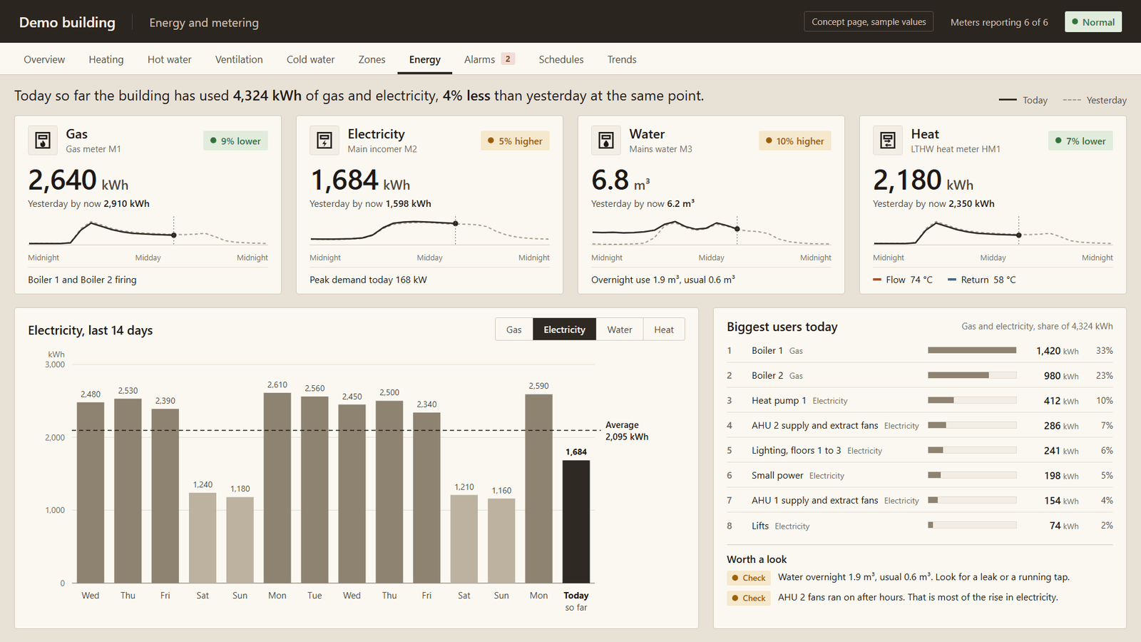Open the Cold water tab

[x=311, y=59]
